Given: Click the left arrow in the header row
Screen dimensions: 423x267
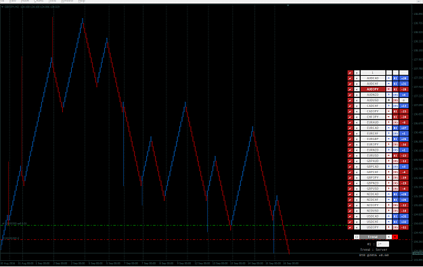Looking at the screenshot, I should 357,73.
